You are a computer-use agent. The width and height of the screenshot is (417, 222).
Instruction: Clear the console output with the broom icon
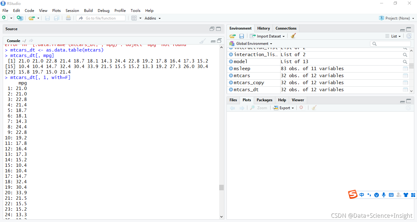pyautogui.click(x=203, y=40)
